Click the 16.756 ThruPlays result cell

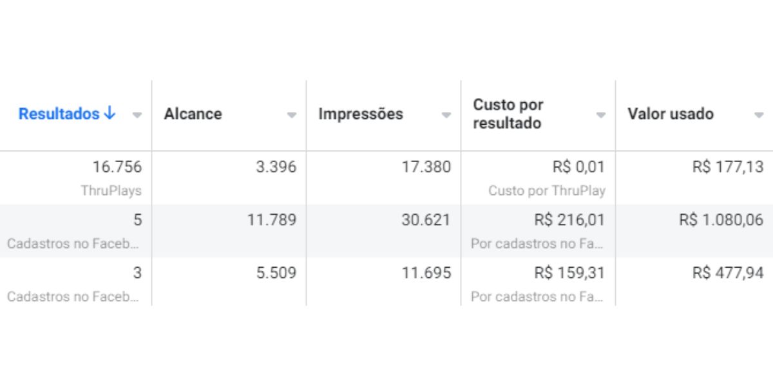(76, 178)
